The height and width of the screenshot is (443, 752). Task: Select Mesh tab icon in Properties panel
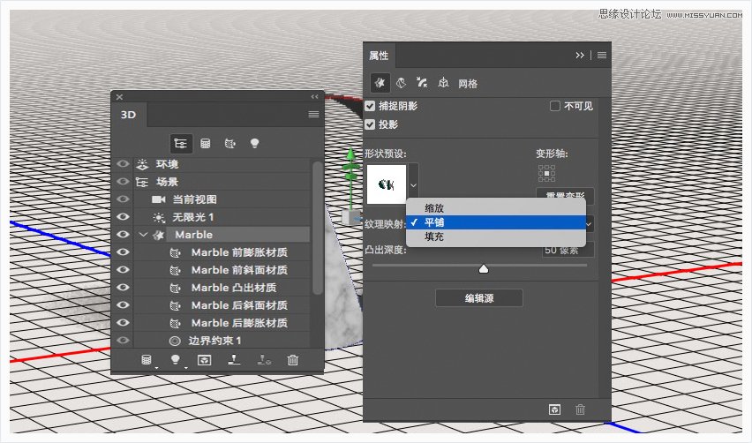click(x=380, y=83)
